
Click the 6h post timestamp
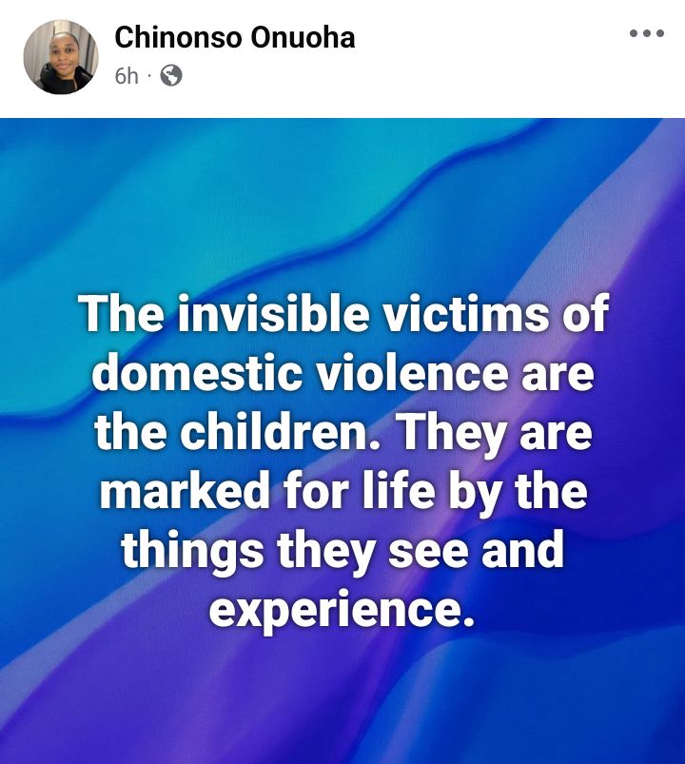point(127,76)
